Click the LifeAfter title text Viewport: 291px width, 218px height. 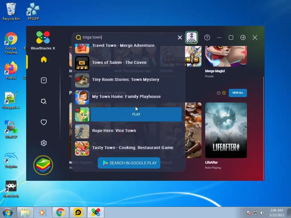point(211,162)
